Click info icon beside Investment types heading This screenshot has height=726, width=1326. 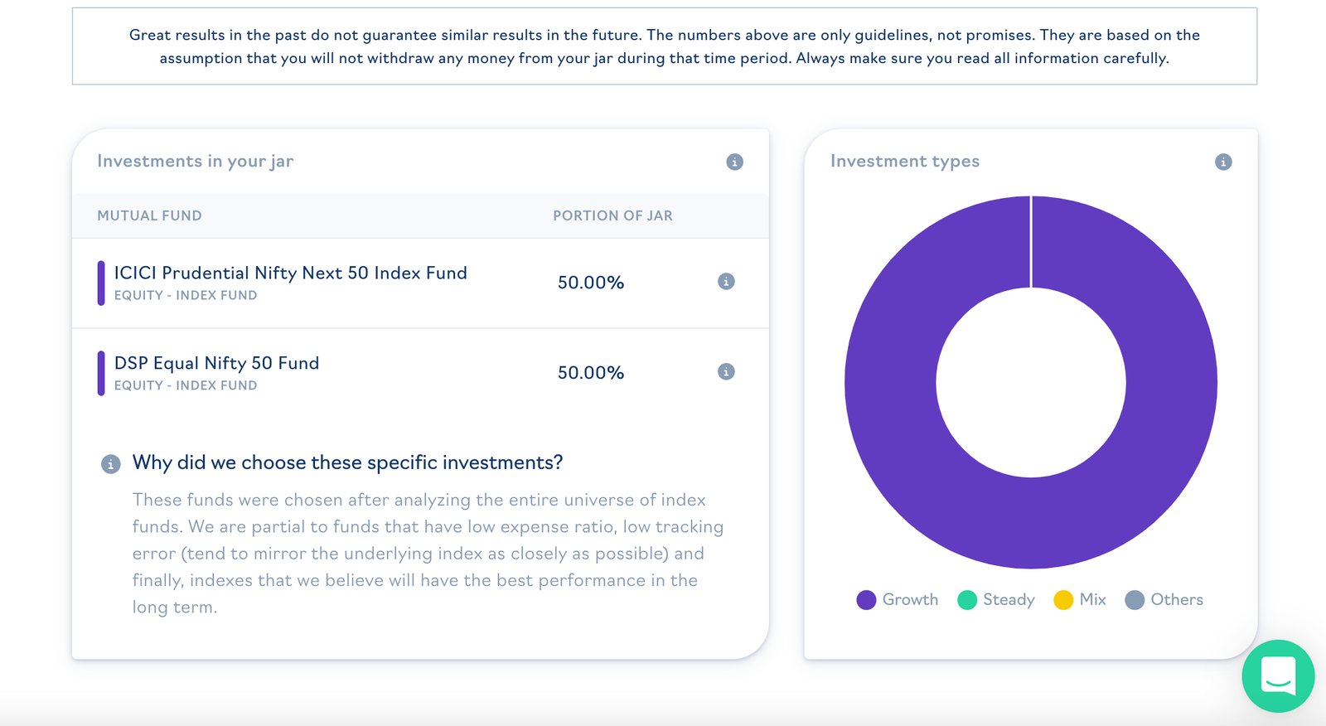click(1223, 162)
